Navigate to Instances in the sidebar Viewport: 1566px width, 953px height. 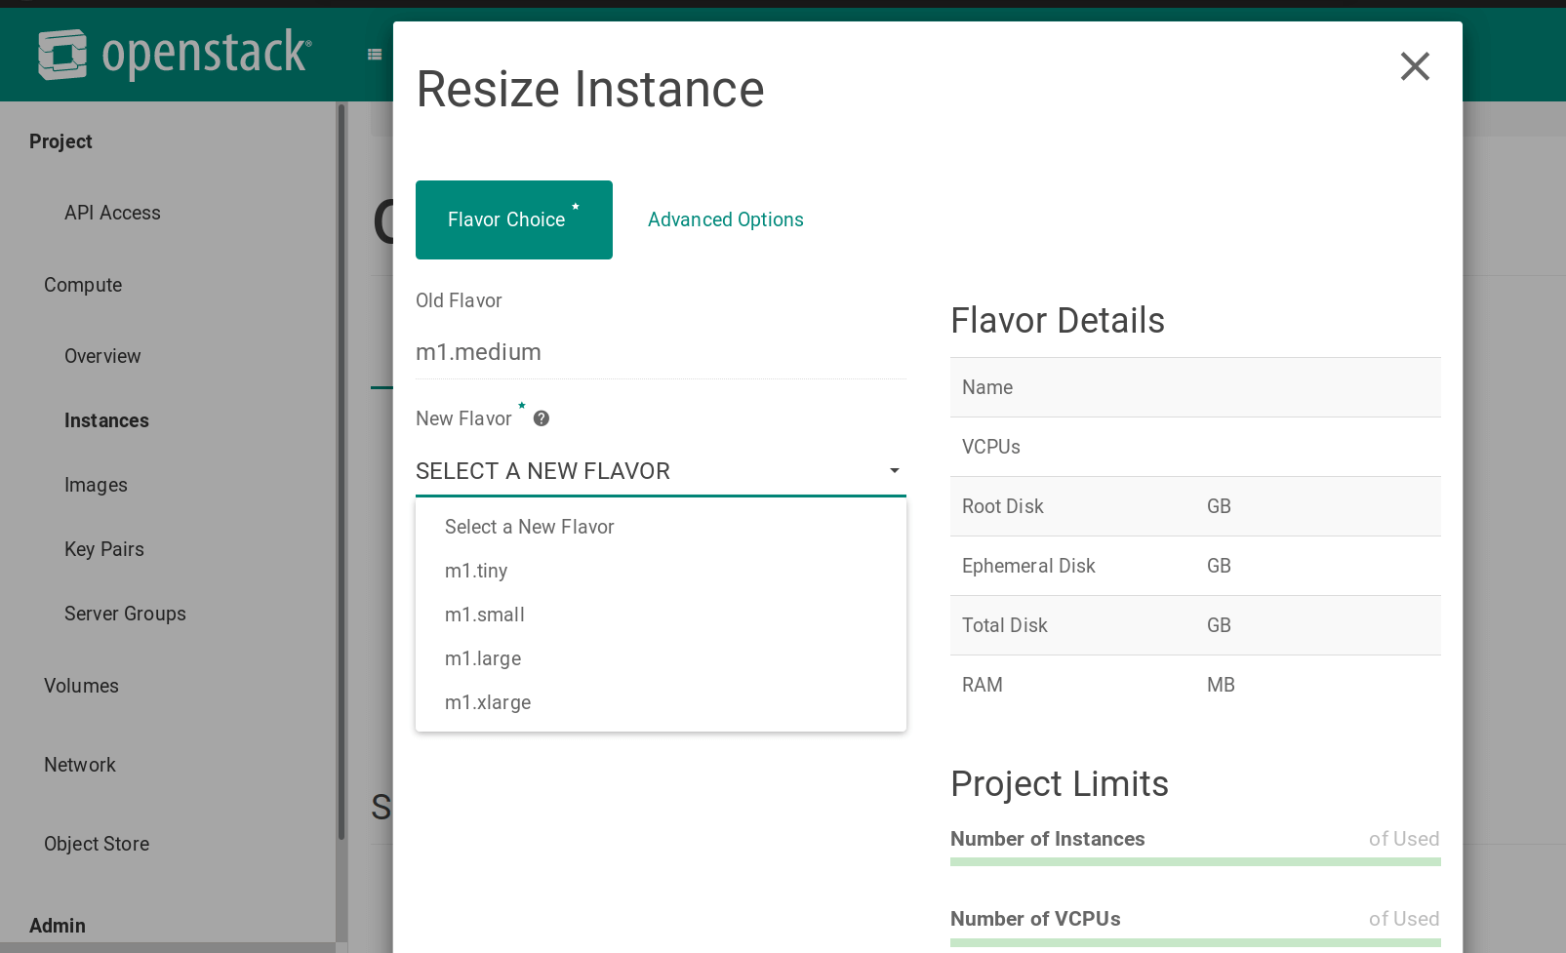(x=106, y=420)
